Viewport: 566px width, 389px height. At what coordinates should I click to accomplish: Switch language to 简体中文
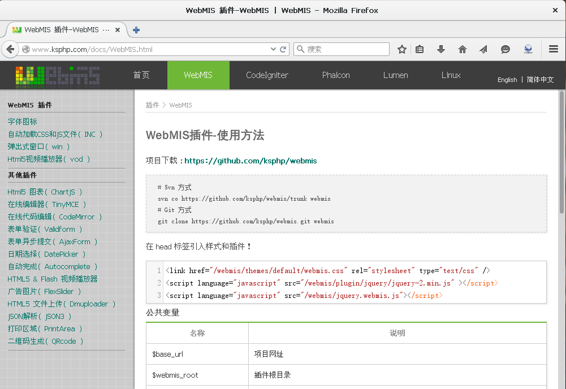point(540,80)
